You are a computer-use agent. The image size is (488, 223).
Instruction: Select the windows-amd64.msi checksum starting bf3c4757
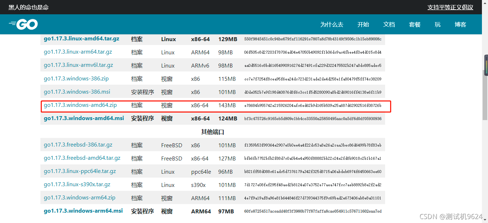point(313,119)
